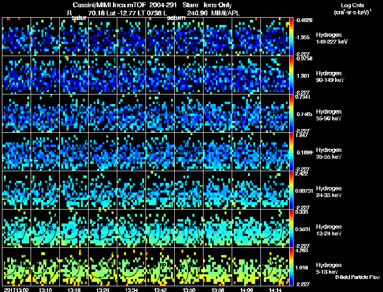Viewport: 383px width, 292px height.
Task: Select the 'Hydrogen 55-90 keV' row label
Action: coord(329,115)
